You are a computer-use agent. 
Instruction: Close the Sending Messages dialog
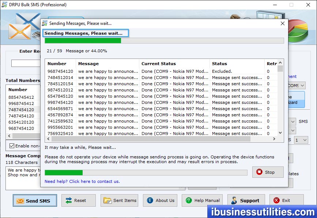(283, 23)
